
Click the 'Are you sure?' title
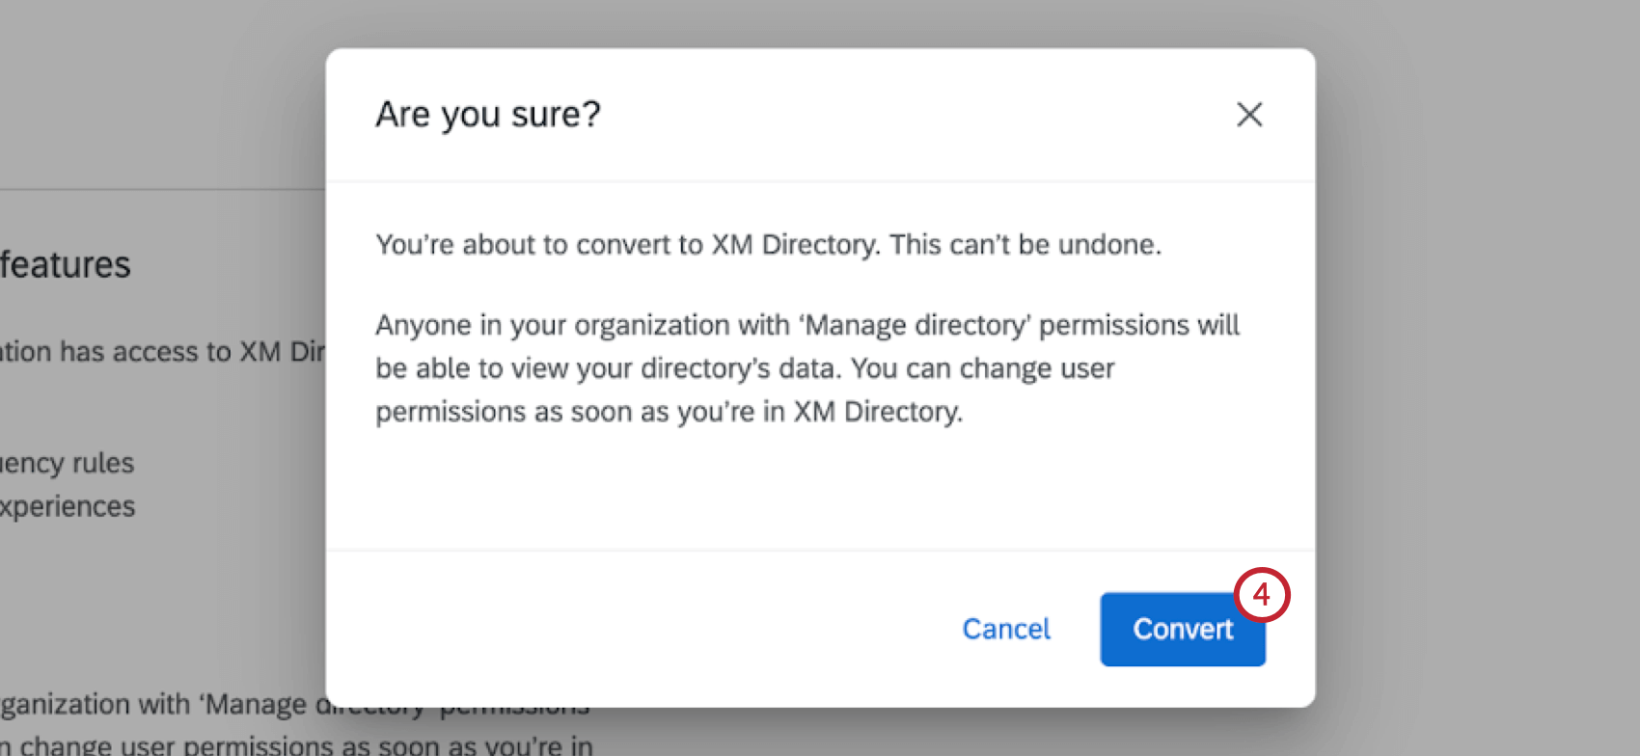487,115
